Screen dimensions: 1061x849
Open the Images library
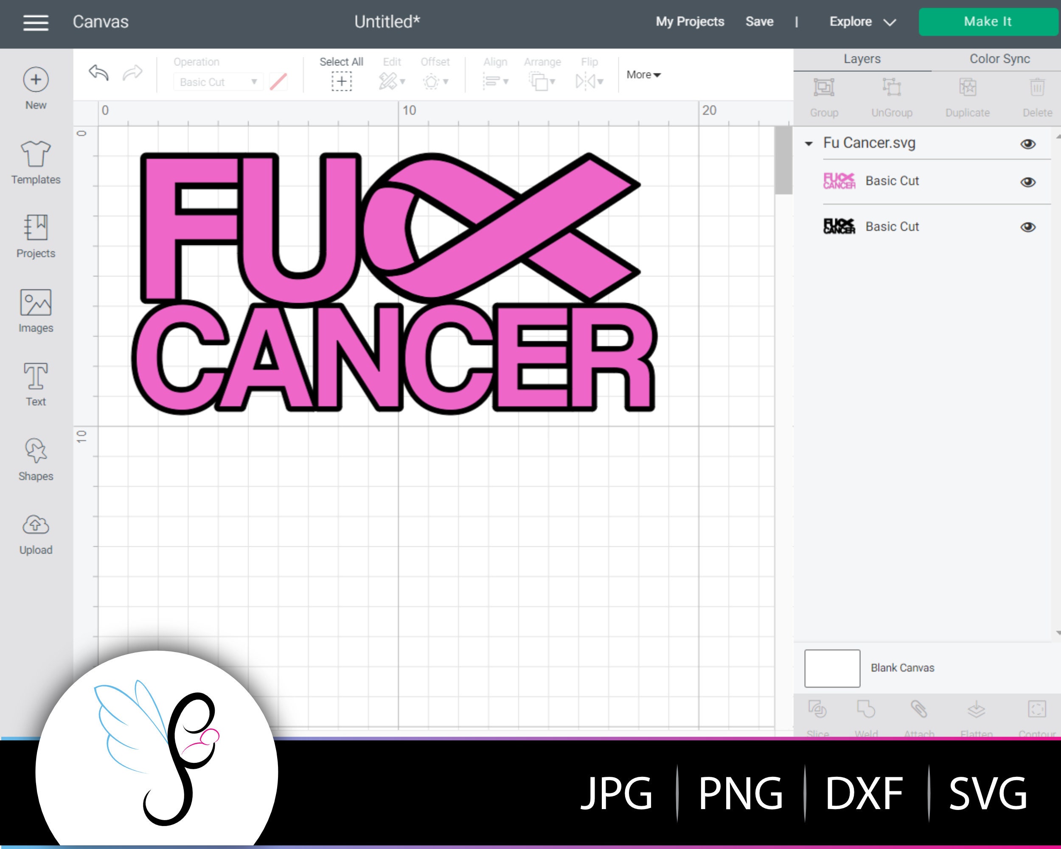[x=35, y=310]
